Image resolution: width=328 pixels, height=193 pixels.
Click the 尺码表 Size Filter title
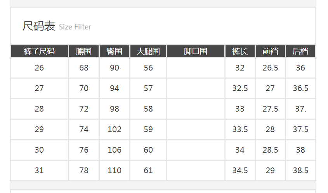tap(57, 27)
